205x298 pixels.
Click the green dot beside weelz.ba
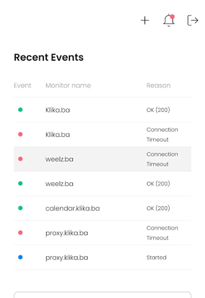(20, 183)
